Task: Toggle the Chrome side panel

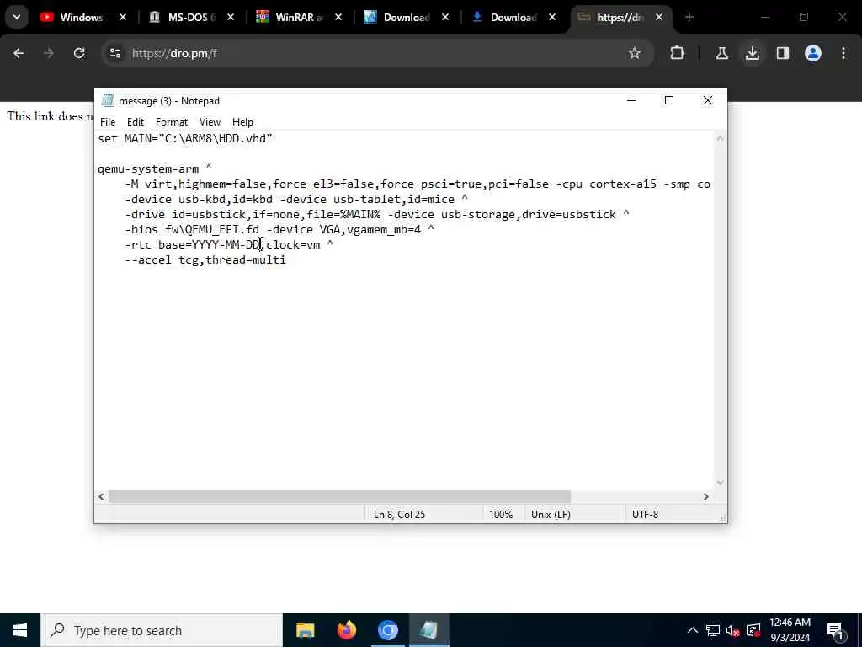Action: coord(783,53)
